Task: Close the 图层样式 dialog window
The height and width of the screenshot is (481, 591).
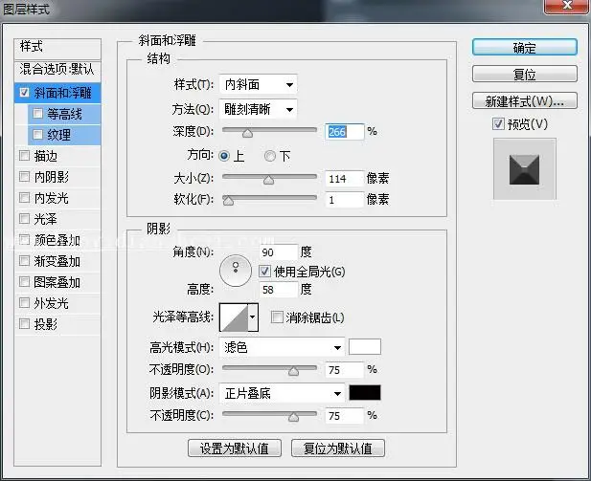Action: coord(566,6)
